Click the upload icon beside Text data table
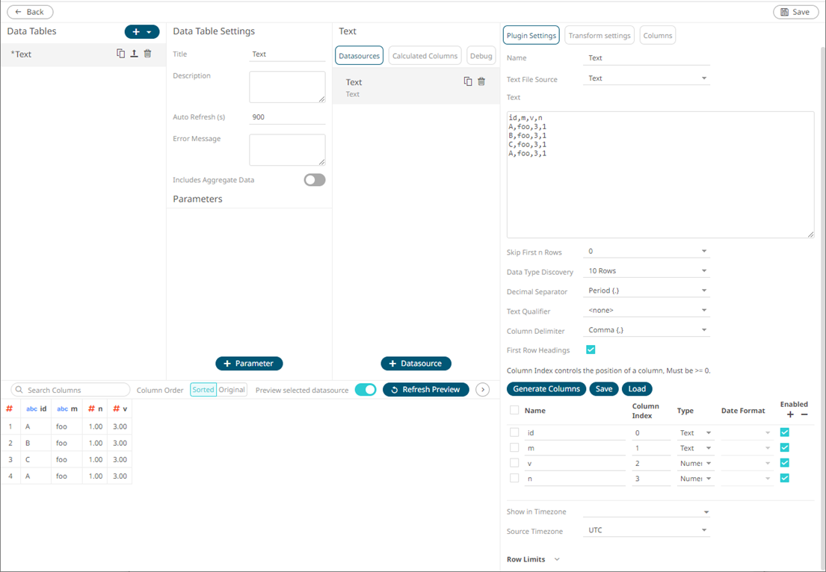The image size is (826, 572). pos(134,54)
